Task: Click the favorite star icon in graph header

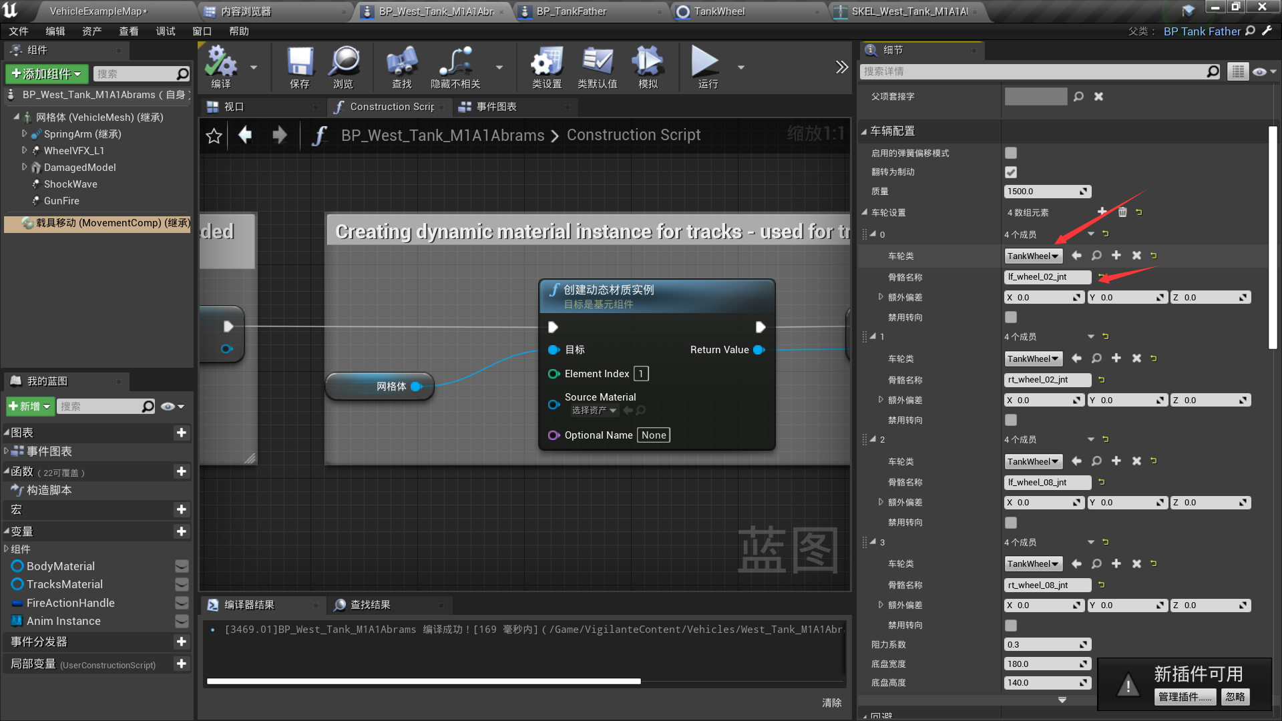Action: [214, 136]
